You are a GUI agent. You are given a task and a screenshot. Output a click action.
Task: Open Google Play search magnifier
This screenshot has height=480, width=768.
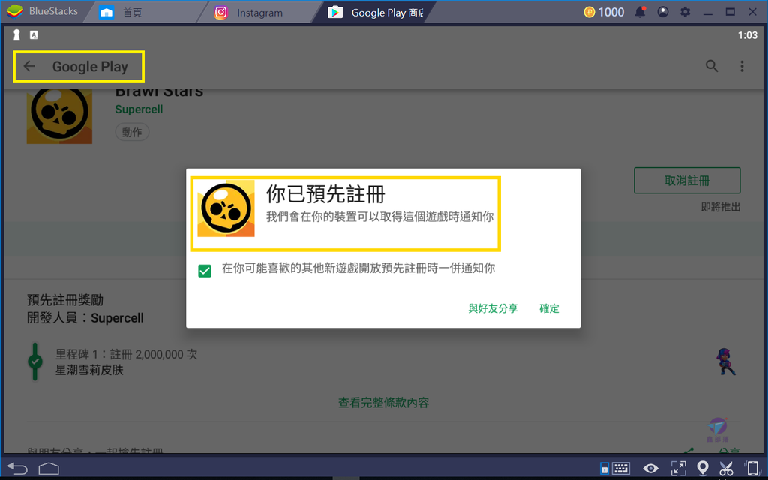[712, 66]
